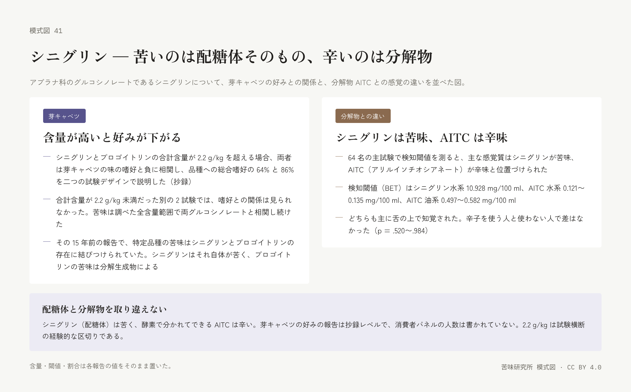Click the heading '含量が高いと好みが下がる'
The image size is (631, 392).
coord(112,137)
